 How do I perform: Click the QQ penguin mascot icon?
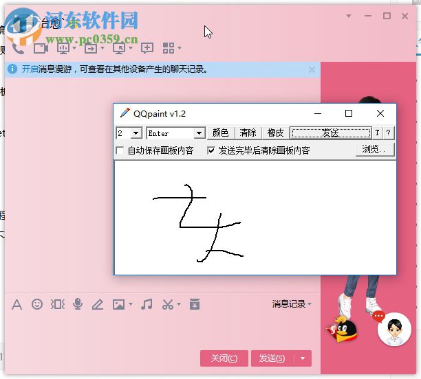[343, 329]
